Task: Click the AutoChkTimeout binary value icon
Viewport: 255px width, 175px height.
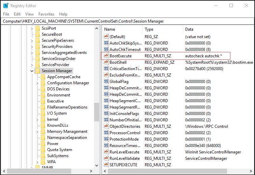Action: click(106, 49)
